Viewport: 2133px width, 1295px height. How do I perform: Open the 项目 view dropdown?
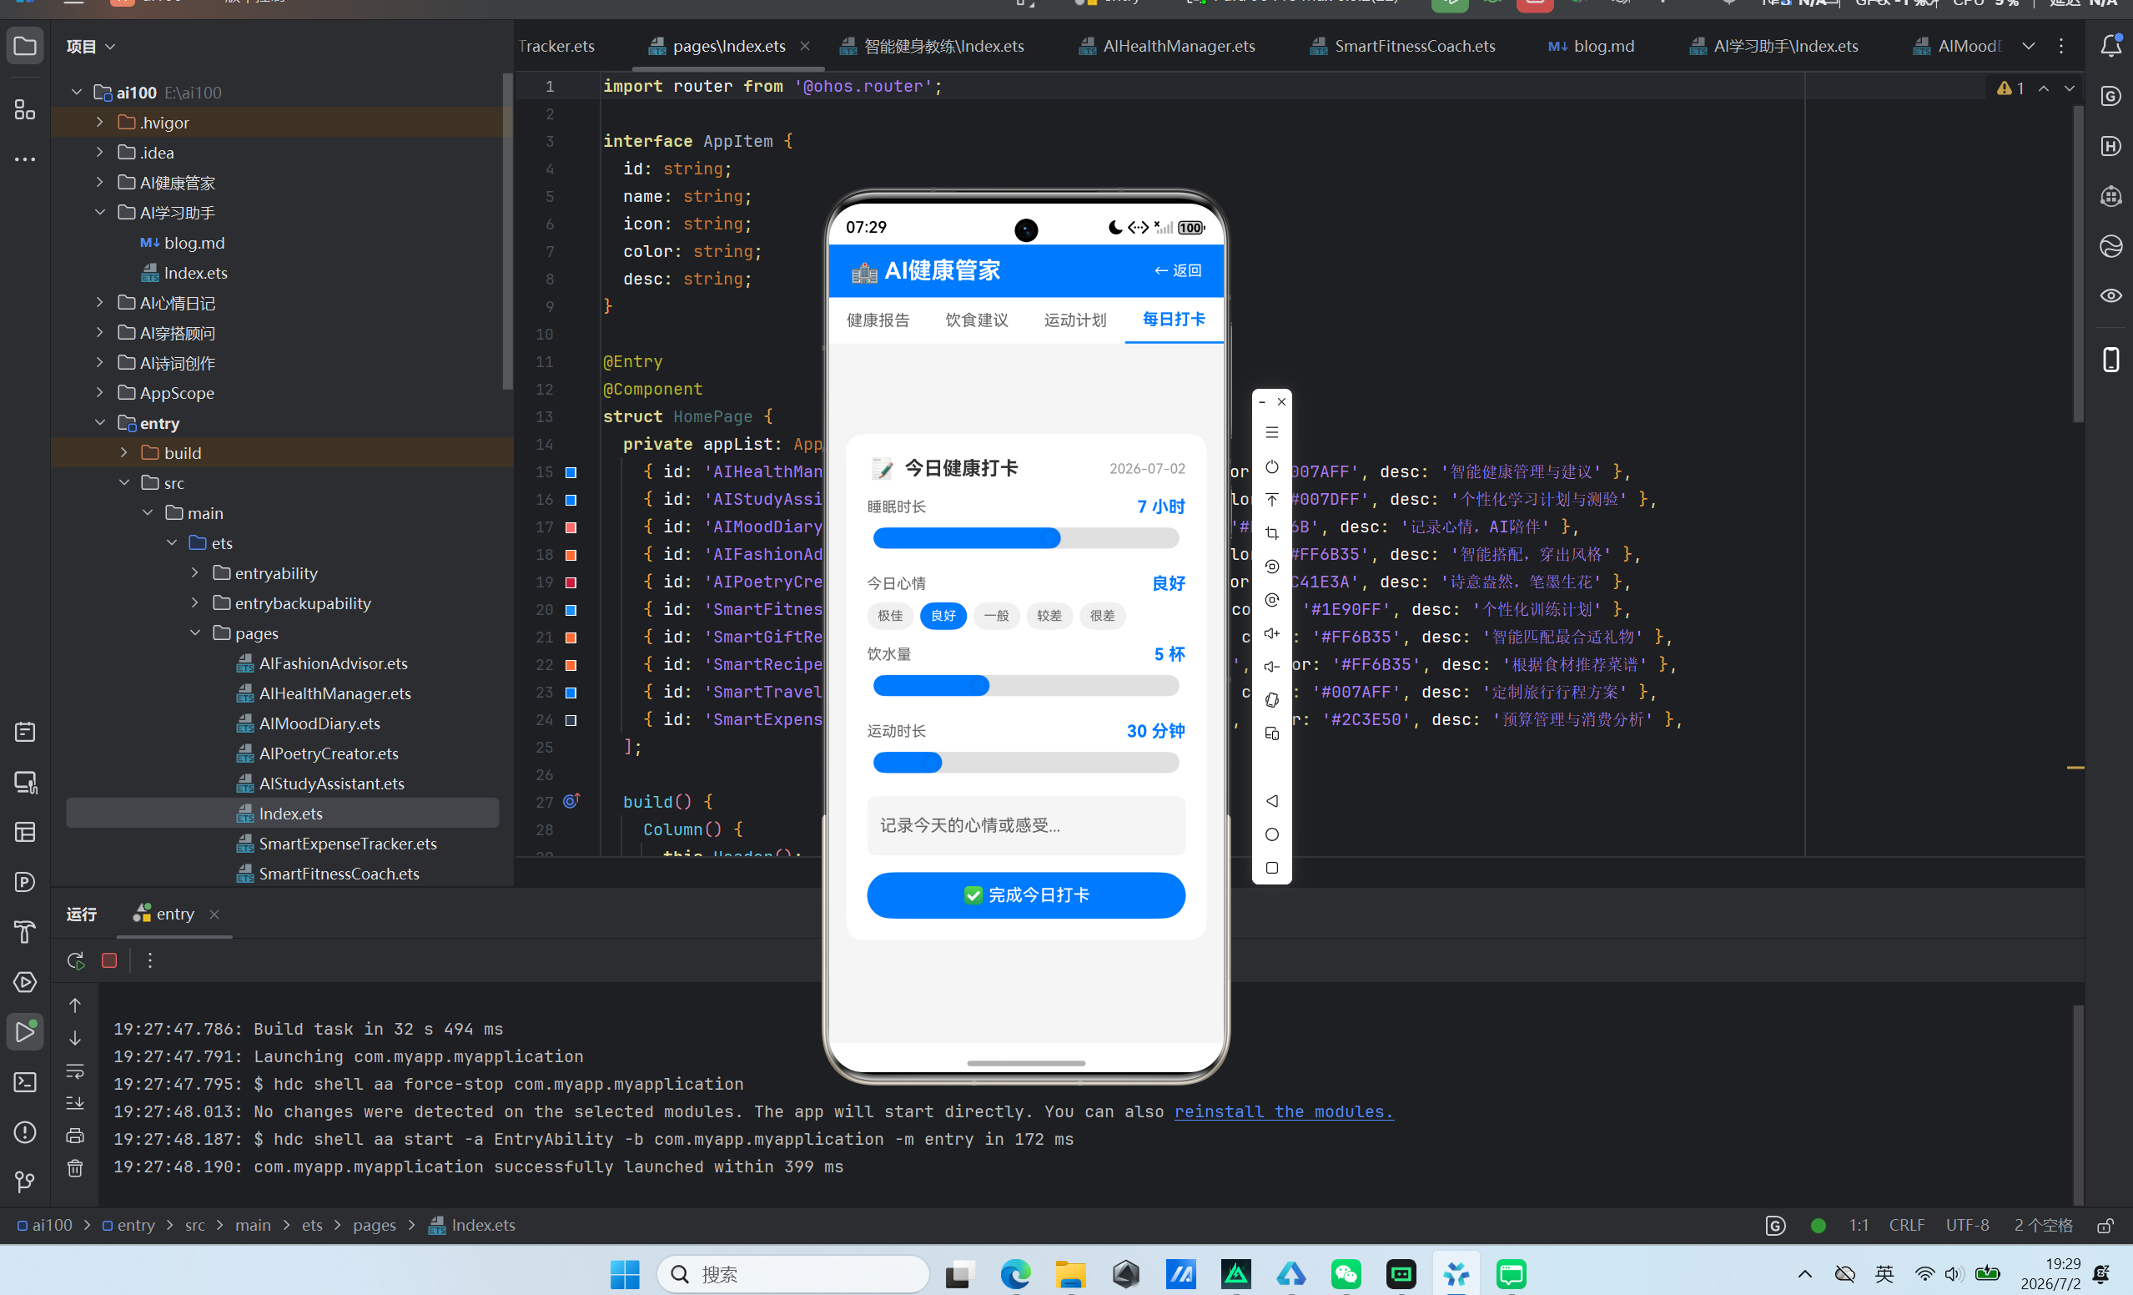coord(91,46)
